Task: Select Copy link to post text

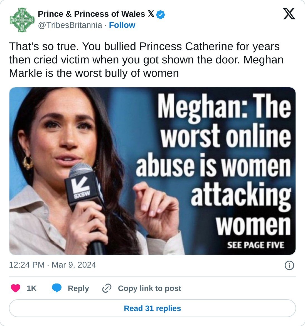Action: click(x=149, y=288)
